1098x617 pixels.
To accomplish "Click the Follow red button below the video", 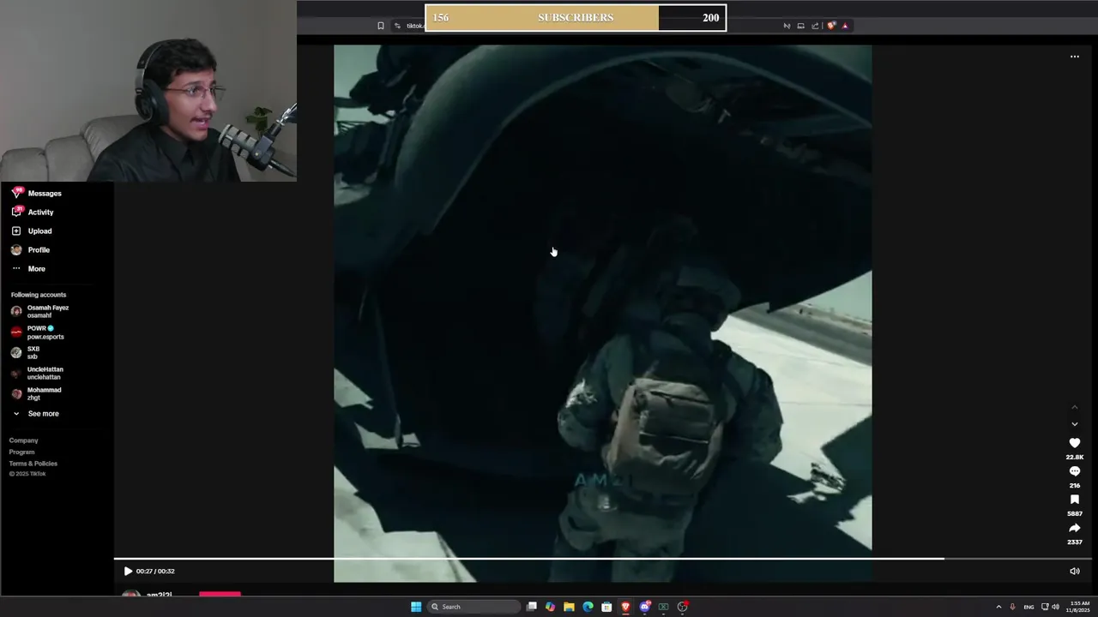I will [220, 594].
